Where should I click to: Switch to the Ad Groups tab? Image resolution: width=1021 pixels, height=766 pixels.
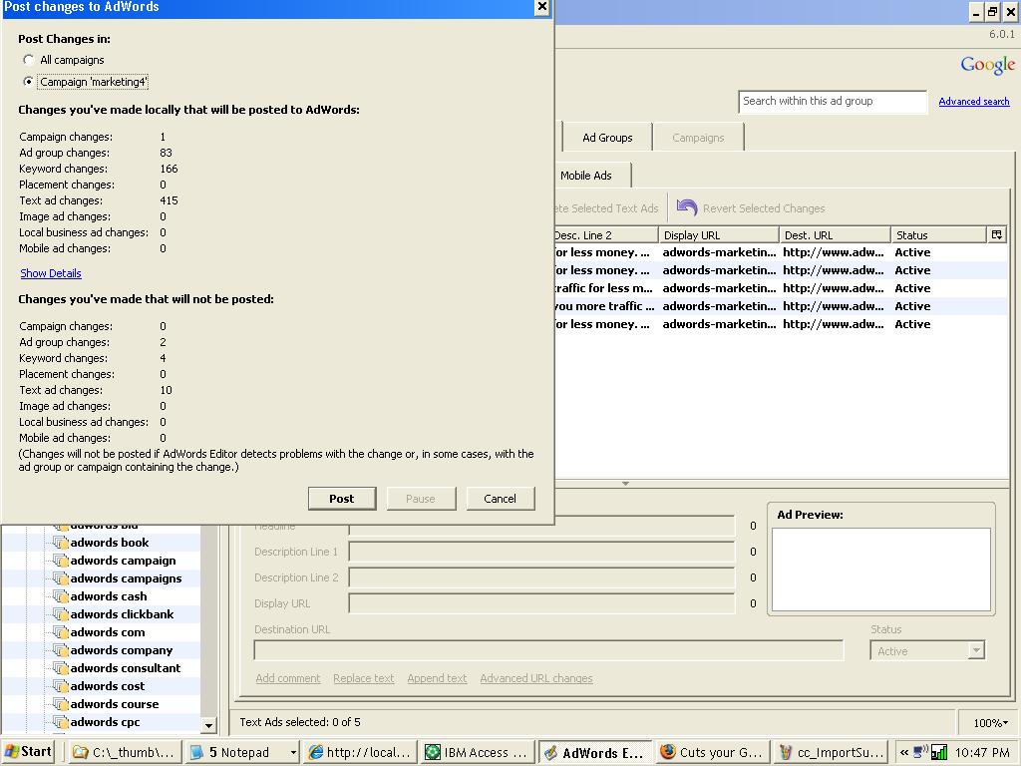click(607, 138)
